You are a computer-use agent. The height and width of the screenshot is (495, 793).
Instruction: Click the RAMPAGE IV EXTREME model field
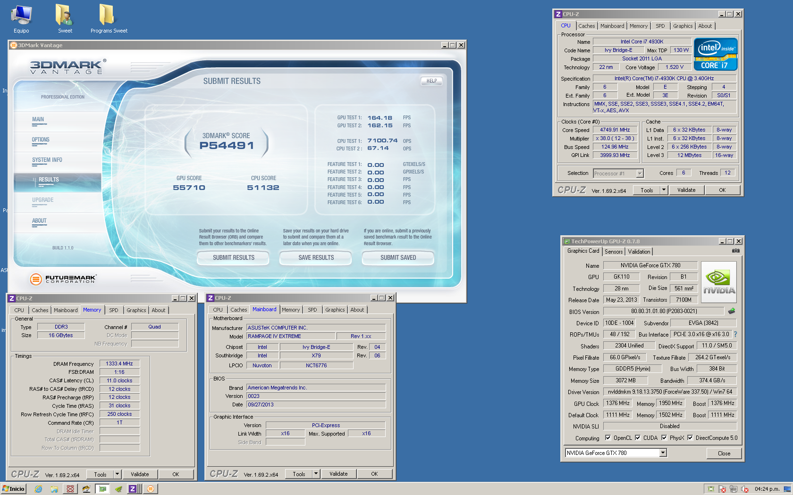point(291,336)
